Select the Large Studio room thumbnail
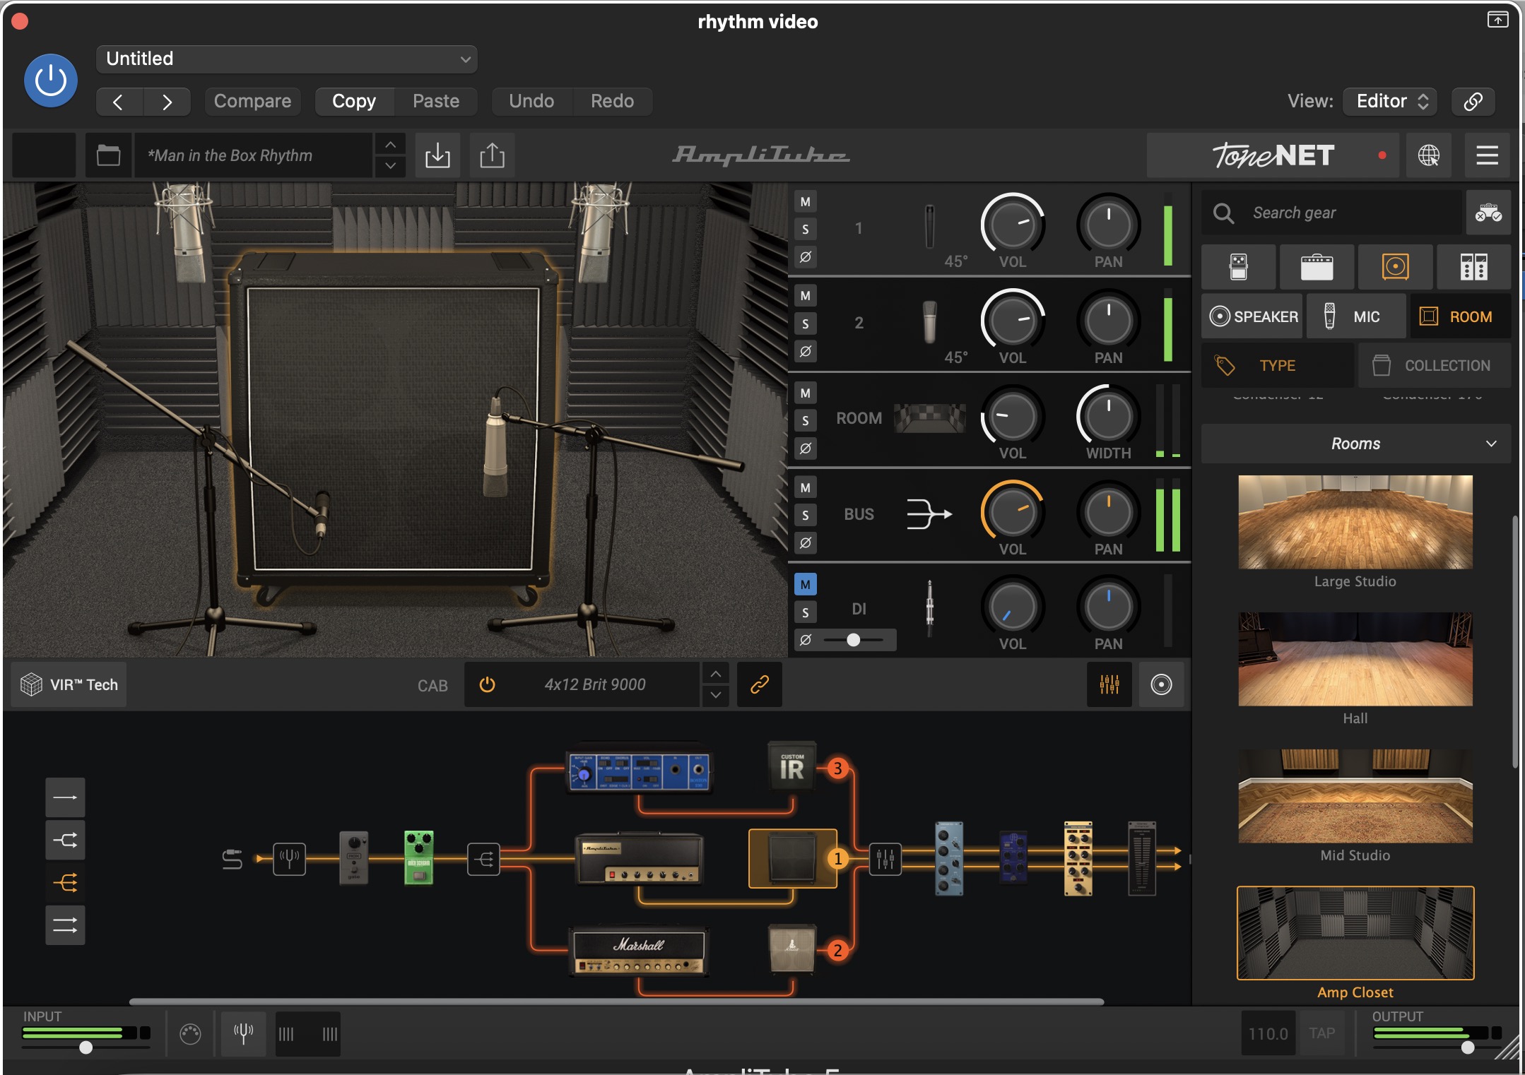 click(1355, 522)
